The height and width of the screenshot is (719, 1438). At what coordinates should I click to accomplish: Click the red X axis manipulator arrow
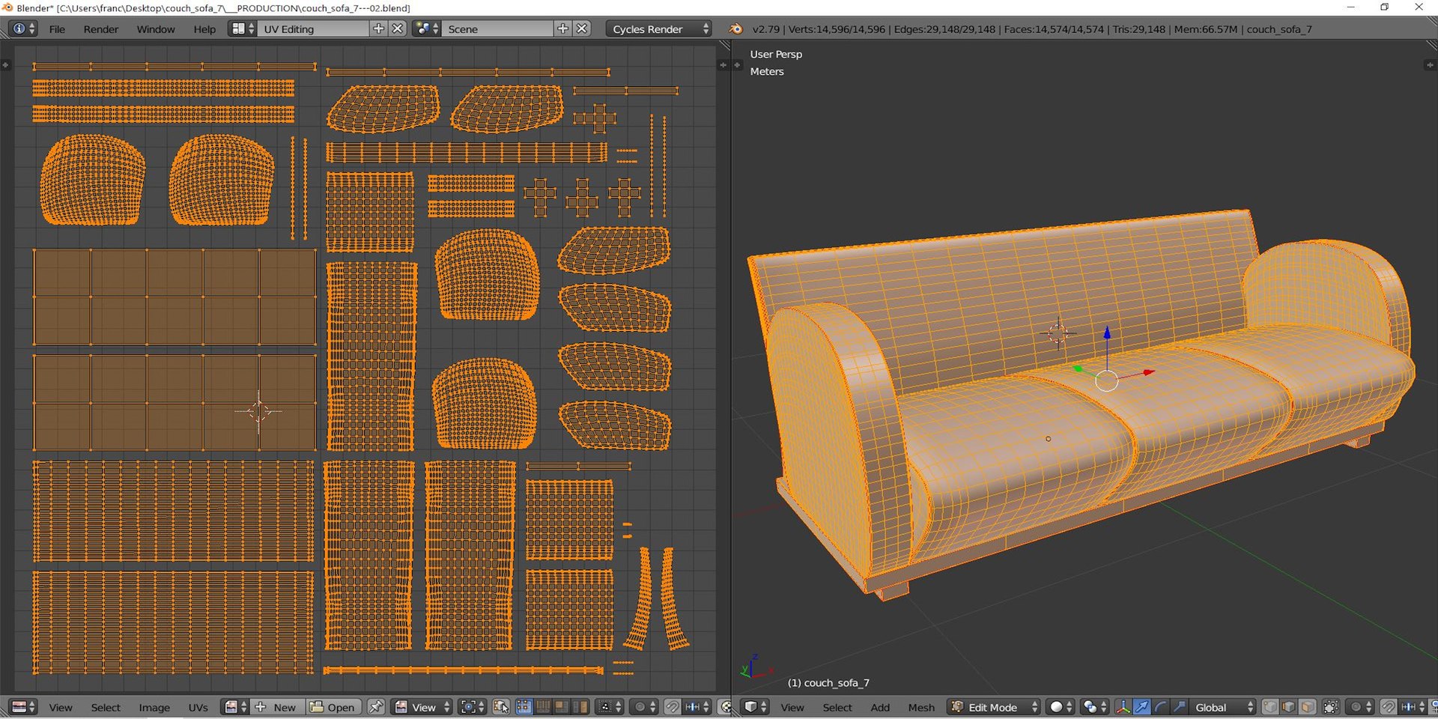click(x=1148, y=371)
